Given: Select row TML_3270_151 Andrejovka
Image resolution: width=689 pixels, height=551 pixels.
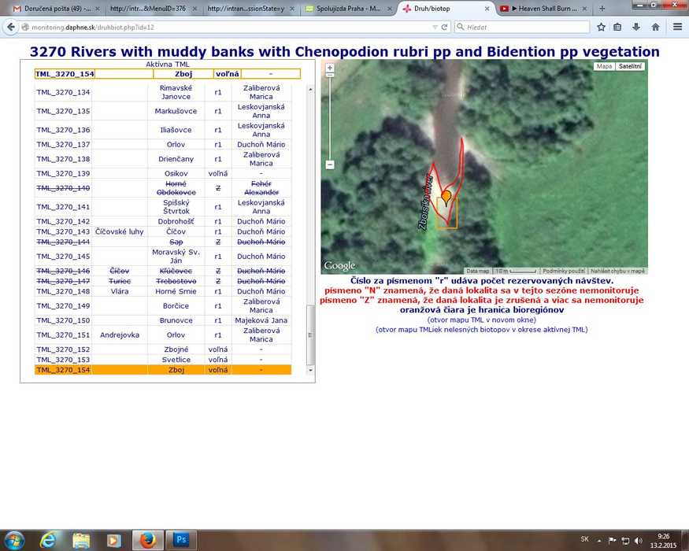Looking at the screenshot, I should pyautogui.click(x=162, y=335).
